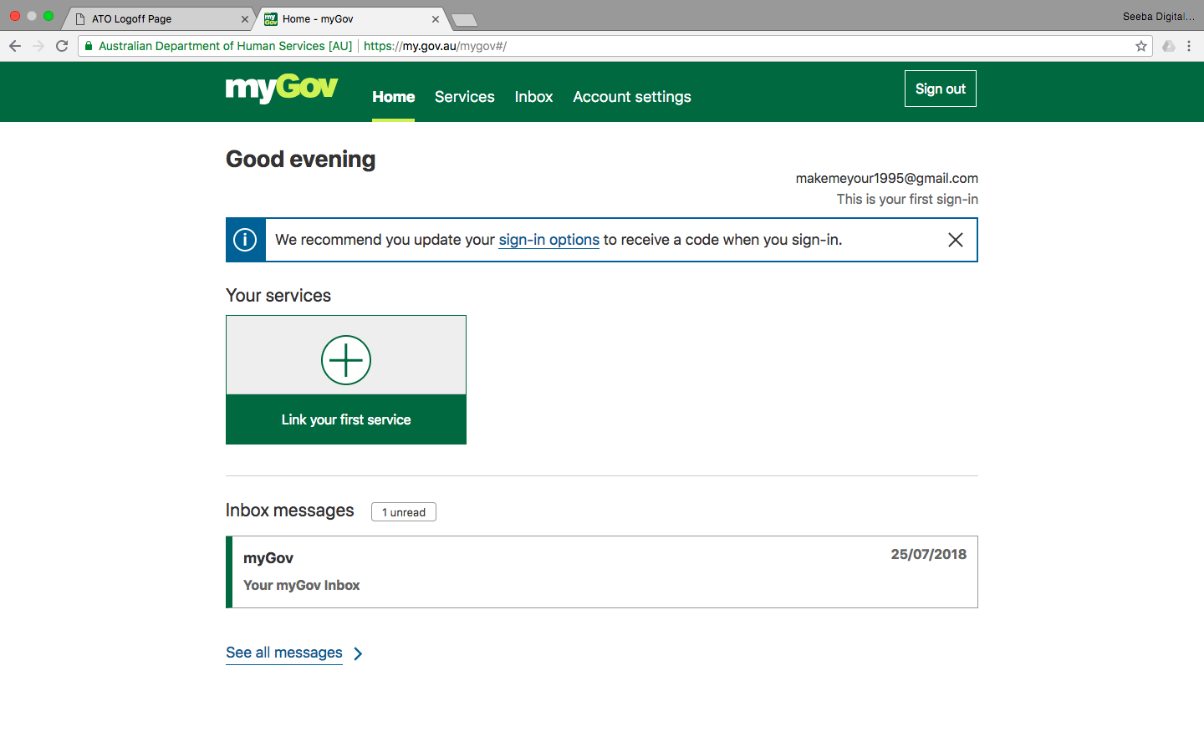Click the Link your first service button

pyautogui.click(x=346, y=419)
